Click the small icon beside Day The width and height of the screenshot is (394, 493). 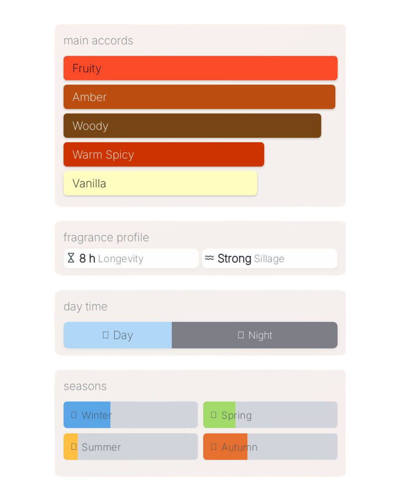point(106,335)
